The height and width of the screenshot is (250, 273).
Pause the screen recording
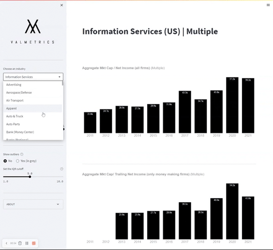point(27,243)
